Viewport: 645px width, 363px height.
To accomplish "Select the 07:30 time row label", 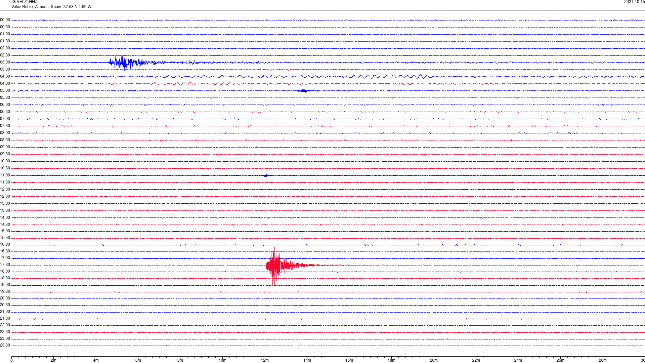I will click(5, 126).
